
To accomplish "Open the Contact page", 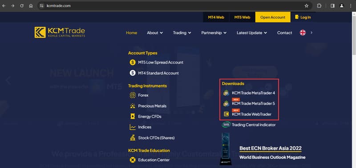I will (284, 33).
